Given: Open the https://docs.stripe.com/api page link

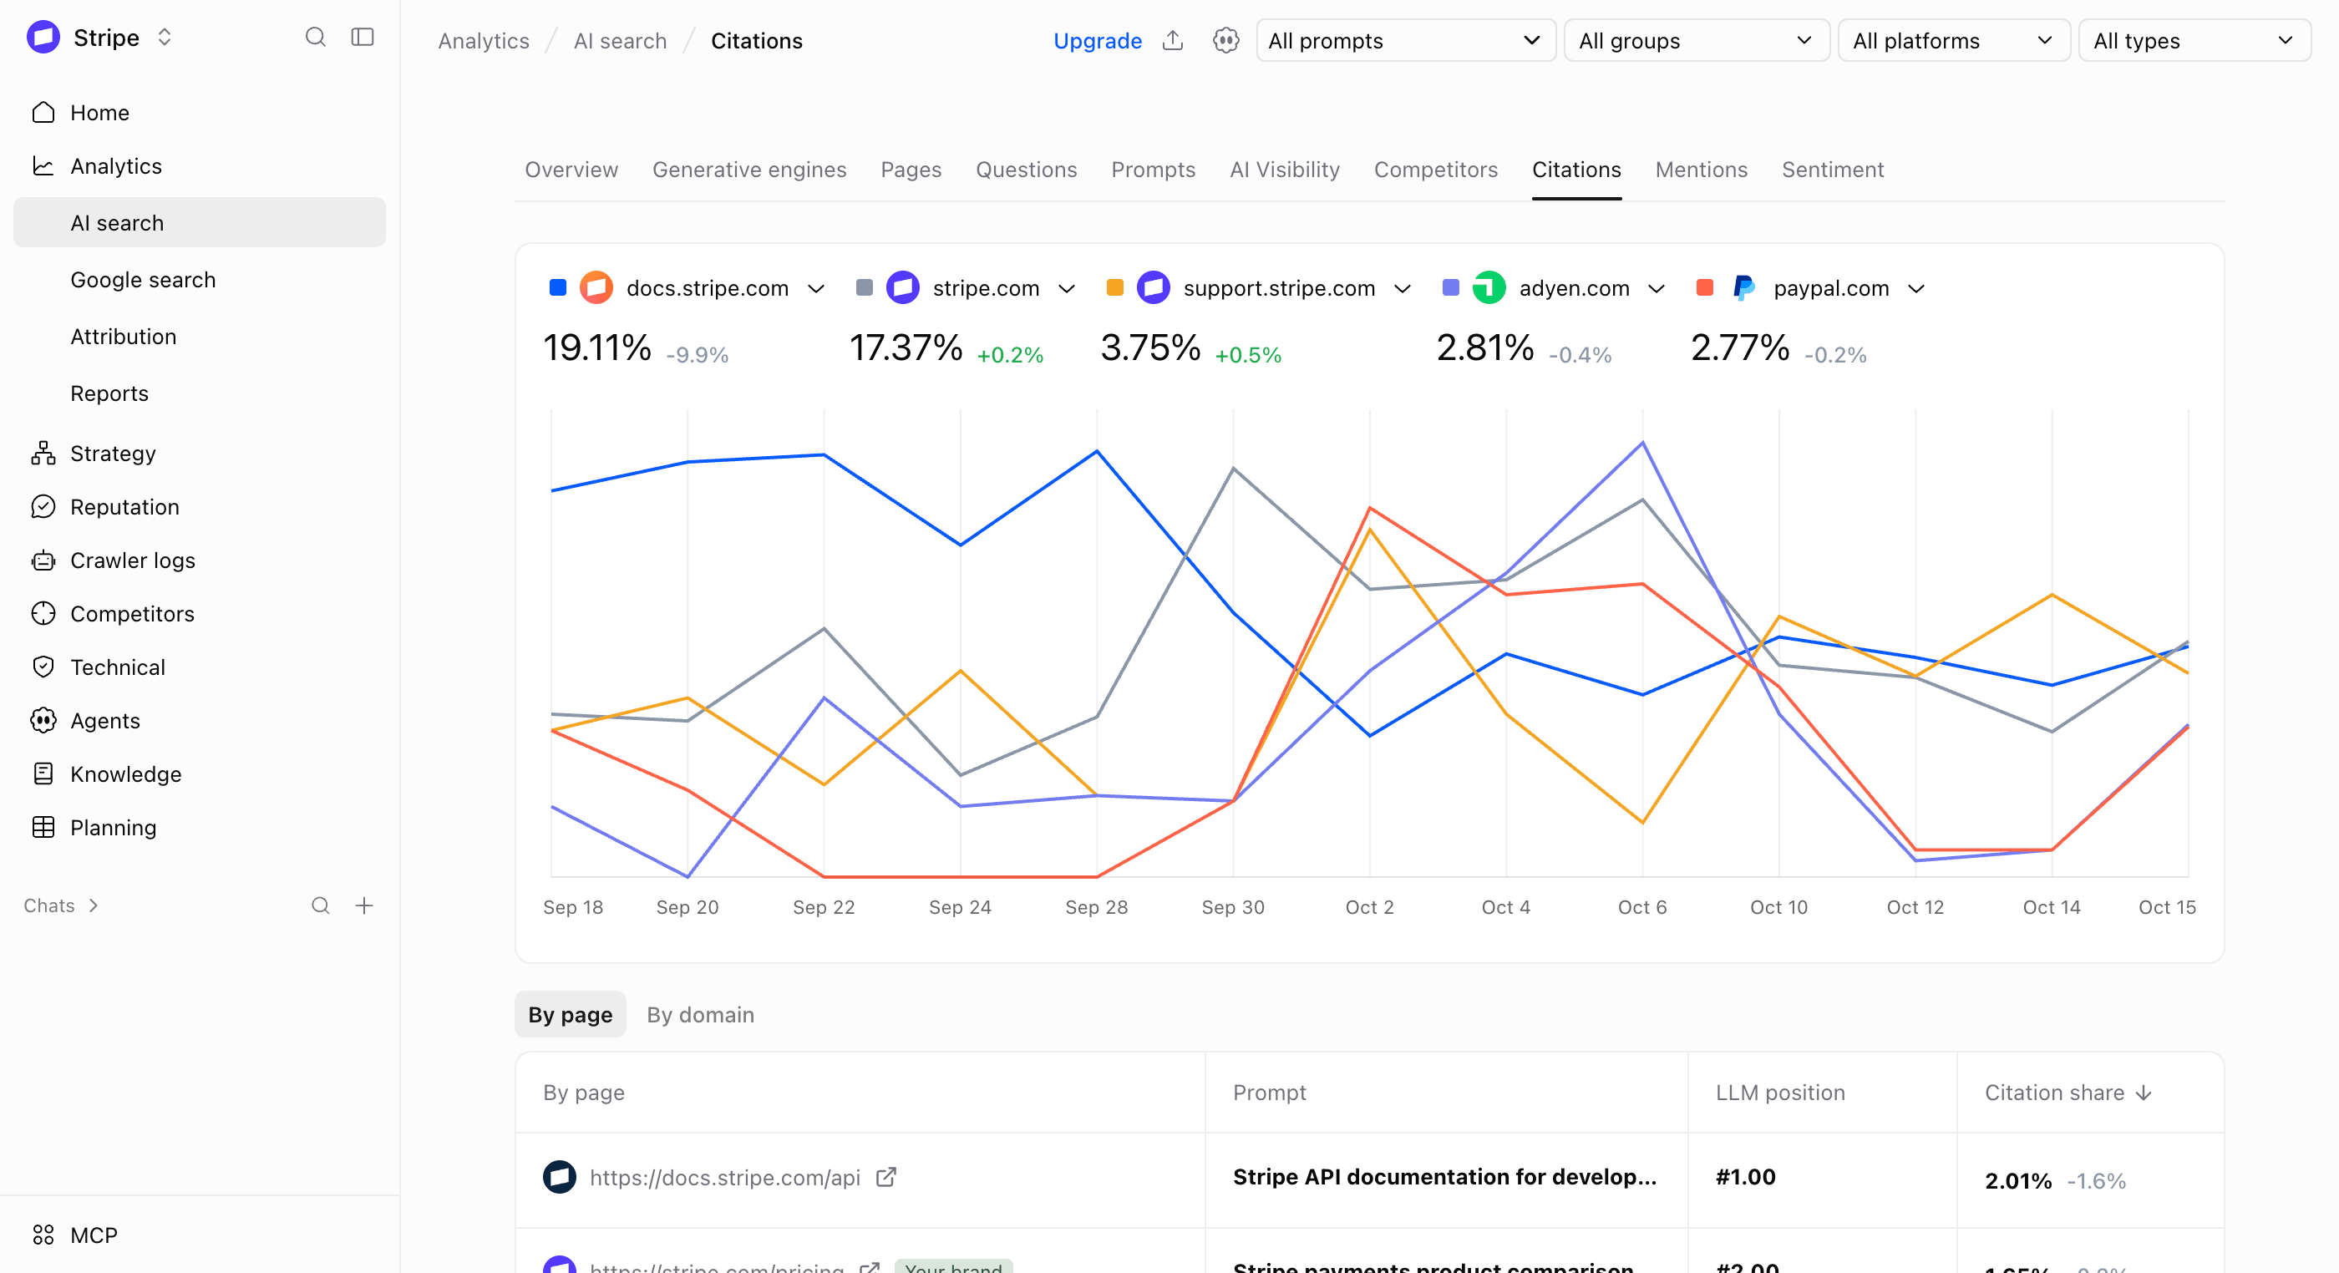Looking at the screenshot, I should [724, 1178].
